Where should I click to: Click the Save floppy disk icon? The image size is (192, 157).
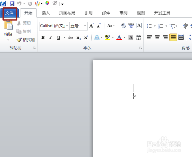pyautogui.click(x=12, y=4)
